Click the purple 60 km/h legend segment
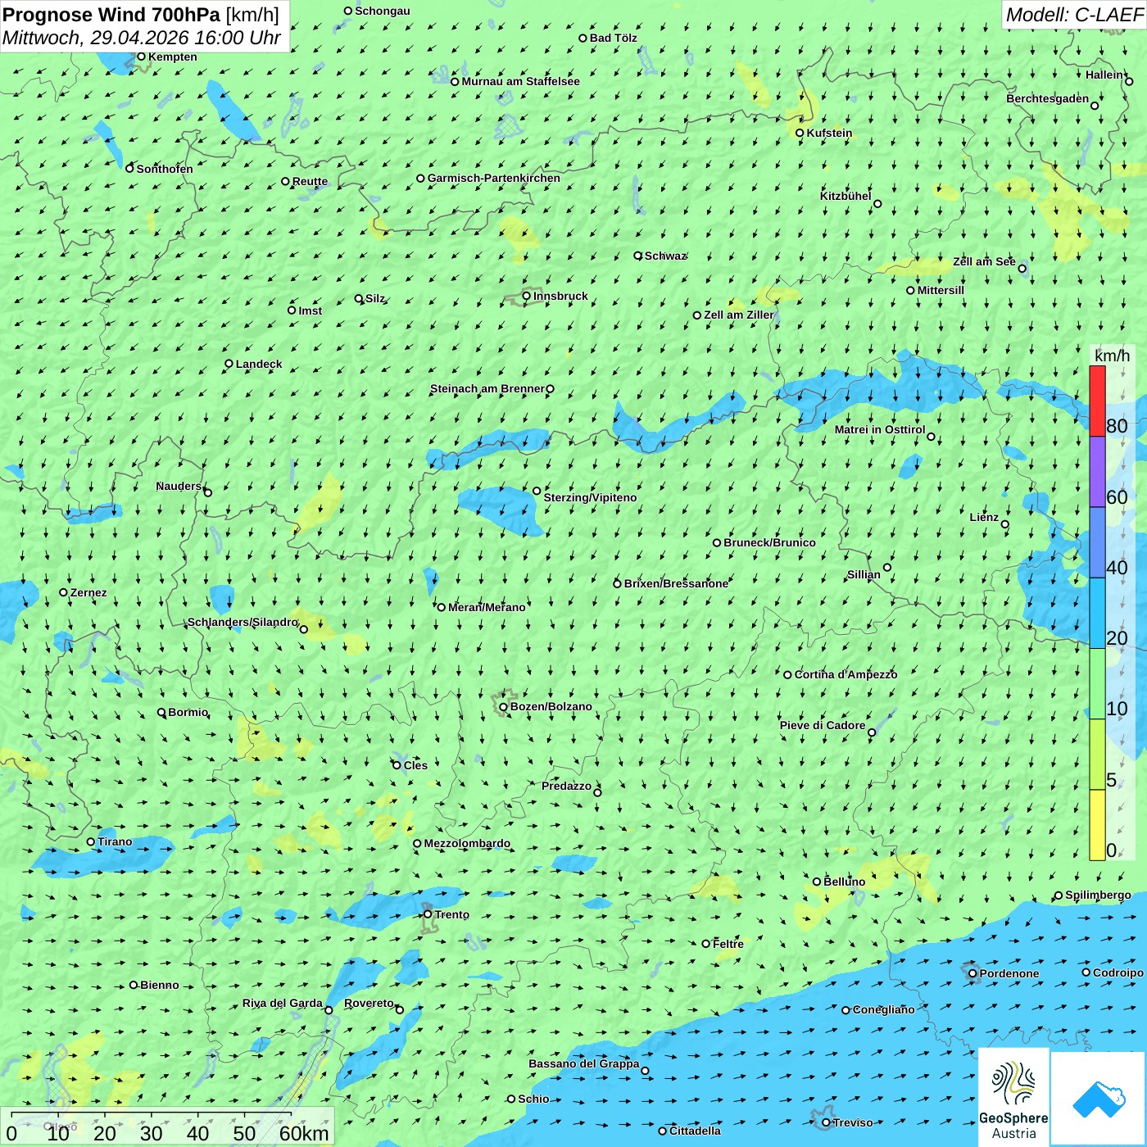 coord(1097,472)
